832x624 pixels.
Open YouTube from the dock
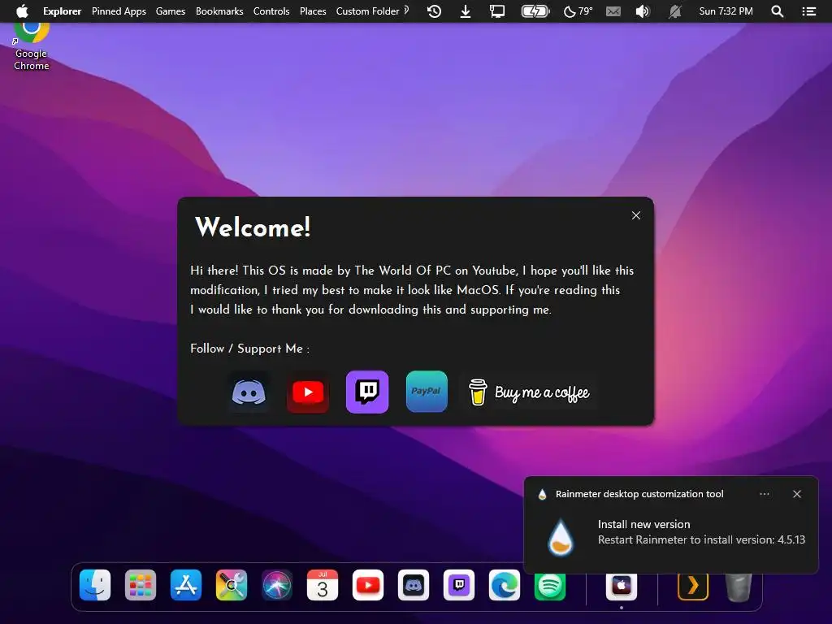coord(368,585)
